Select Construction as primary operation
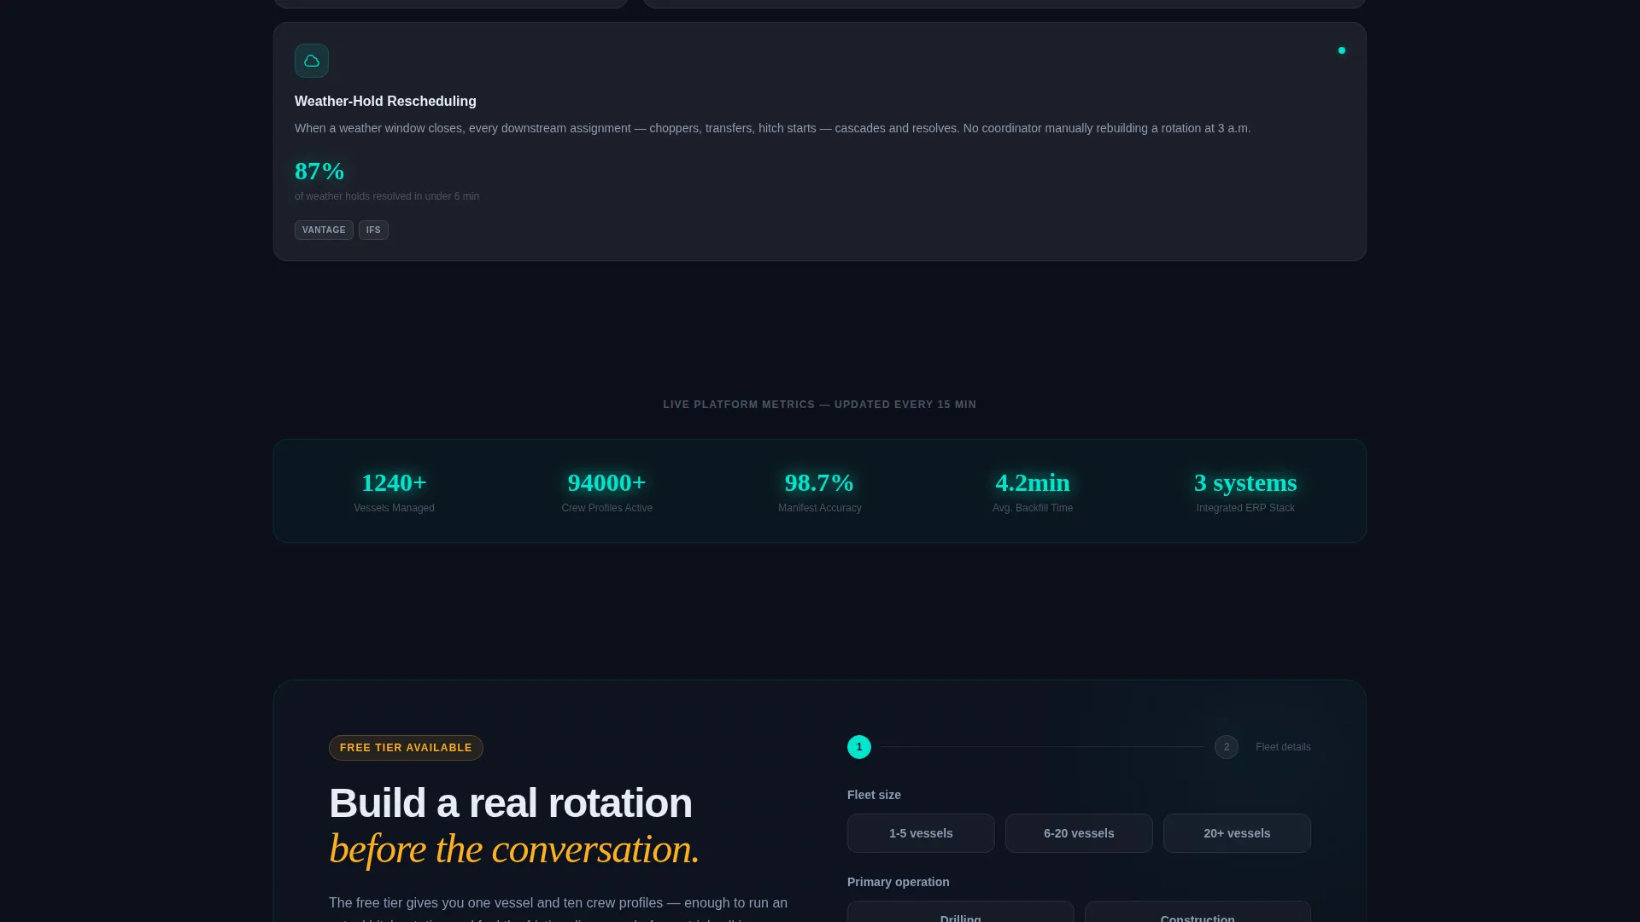 [x=1198, y=912]
